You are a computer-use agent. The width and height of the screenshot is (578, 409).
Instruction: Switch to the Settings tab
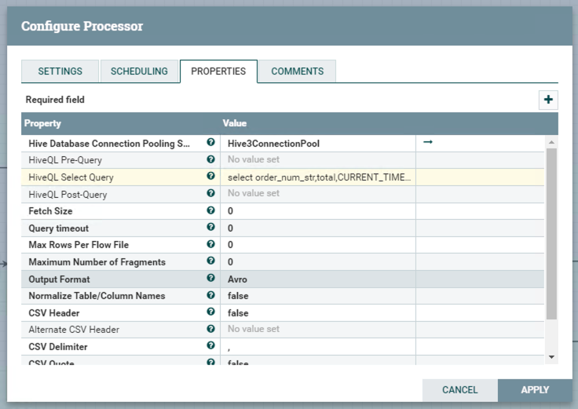tap(60, 71)
